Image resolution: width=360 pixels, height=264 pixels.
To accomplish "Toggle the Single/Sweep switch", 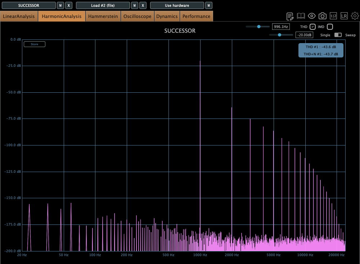I will 338,35.
